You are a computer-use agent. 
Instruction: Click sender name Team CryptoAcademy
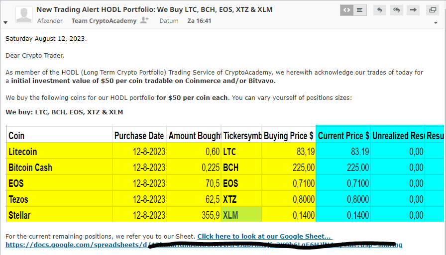(x=105, y=21)
